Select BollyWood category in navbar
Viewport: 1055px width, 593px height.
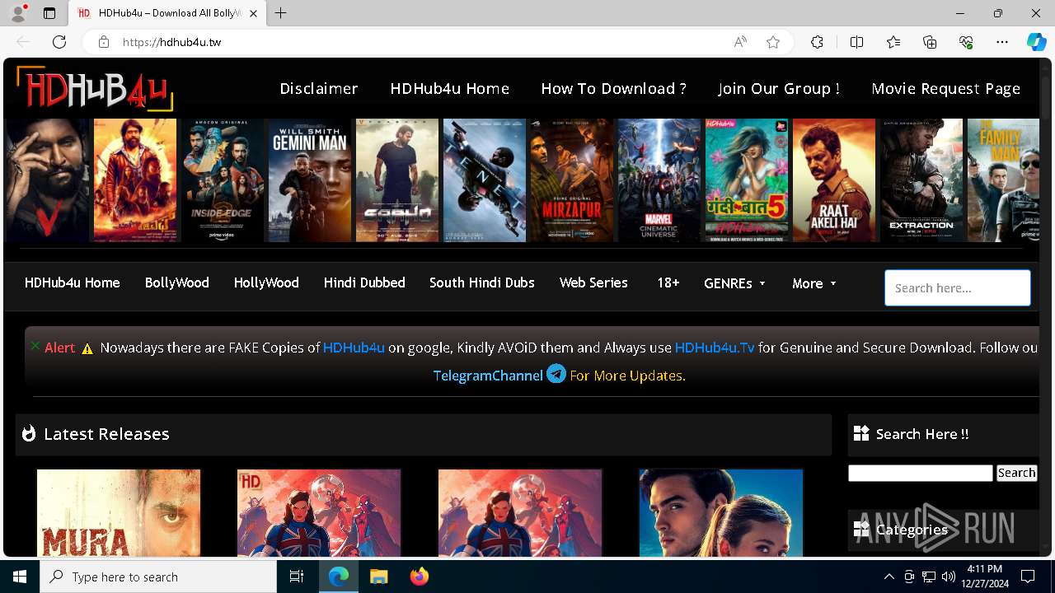coord(177,282)
